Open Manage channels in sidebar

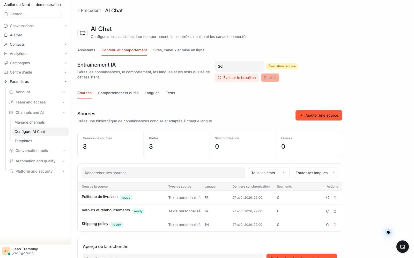tap(29, 122)
